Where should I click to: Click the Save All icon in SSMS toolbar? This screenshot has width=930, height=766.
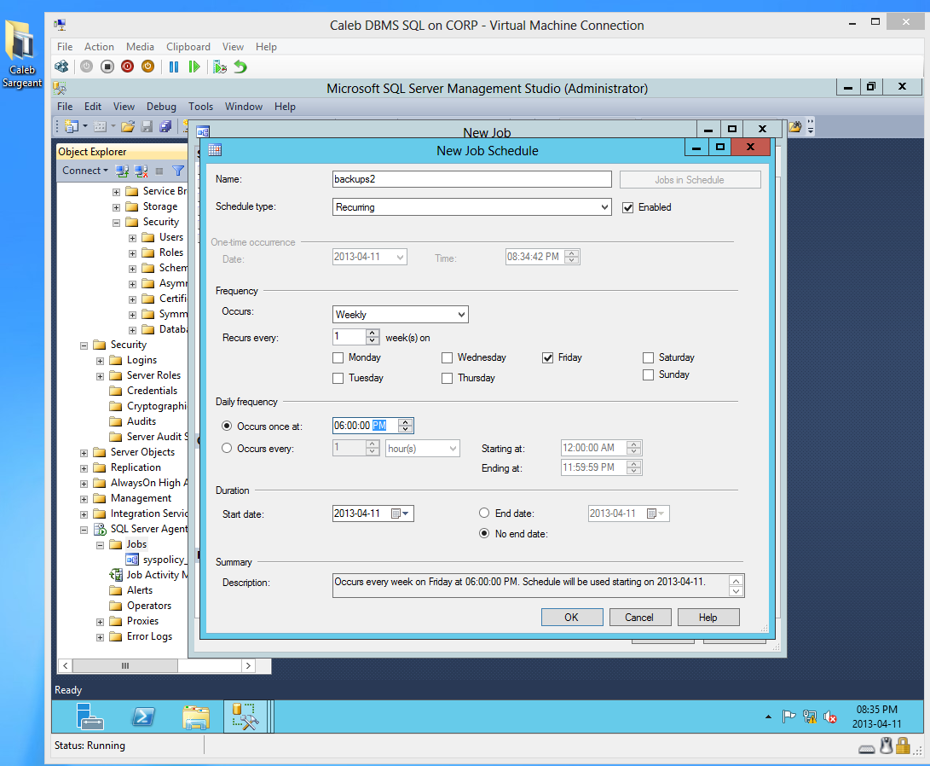165,125
